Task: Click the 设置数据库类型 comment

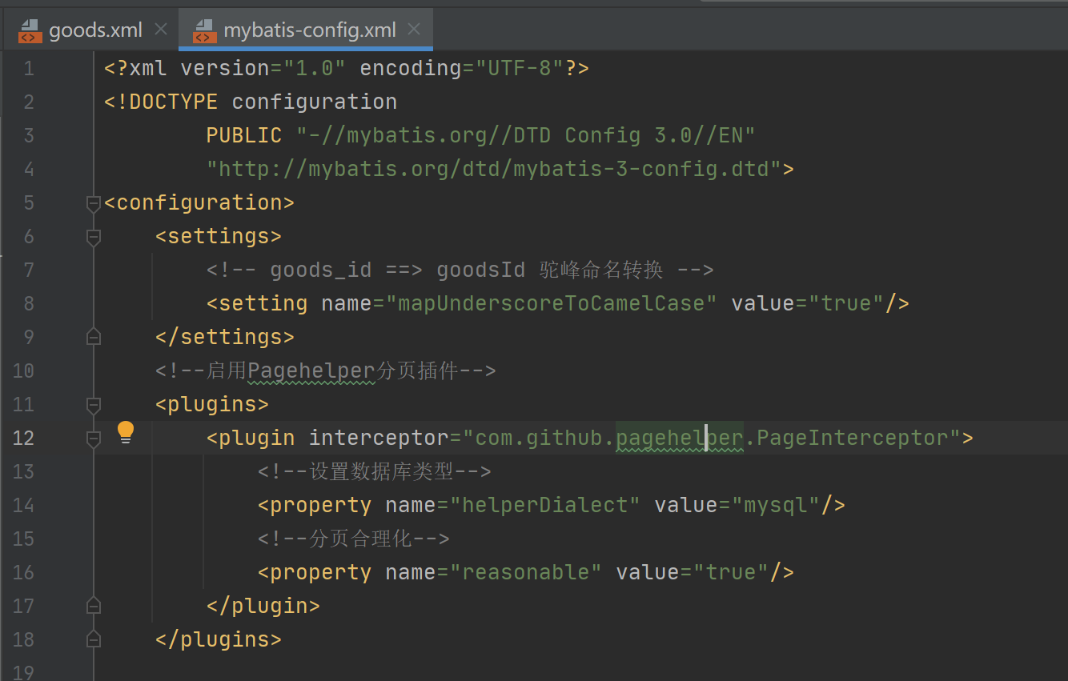Action: coord(374,472)
